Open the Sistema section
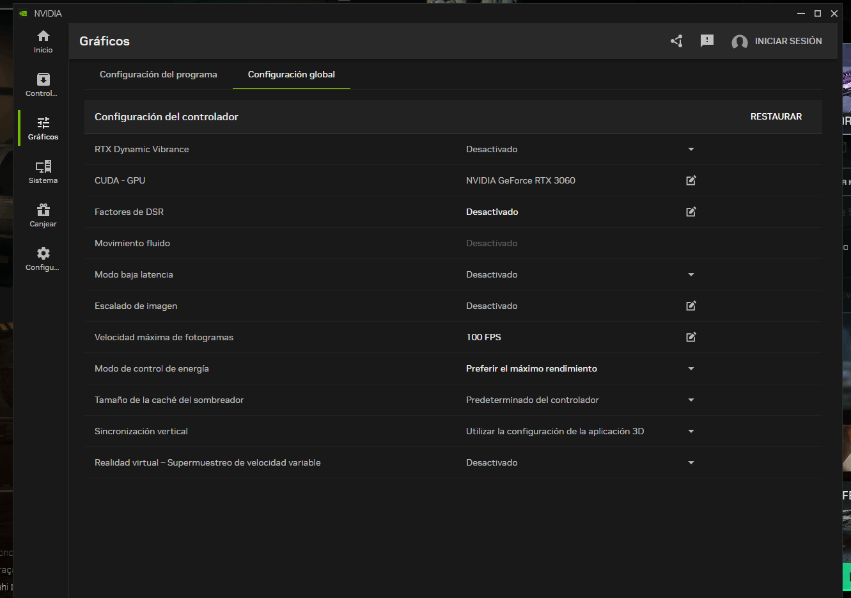The height and width of the screenshot is (598, 851). [43, 172]
